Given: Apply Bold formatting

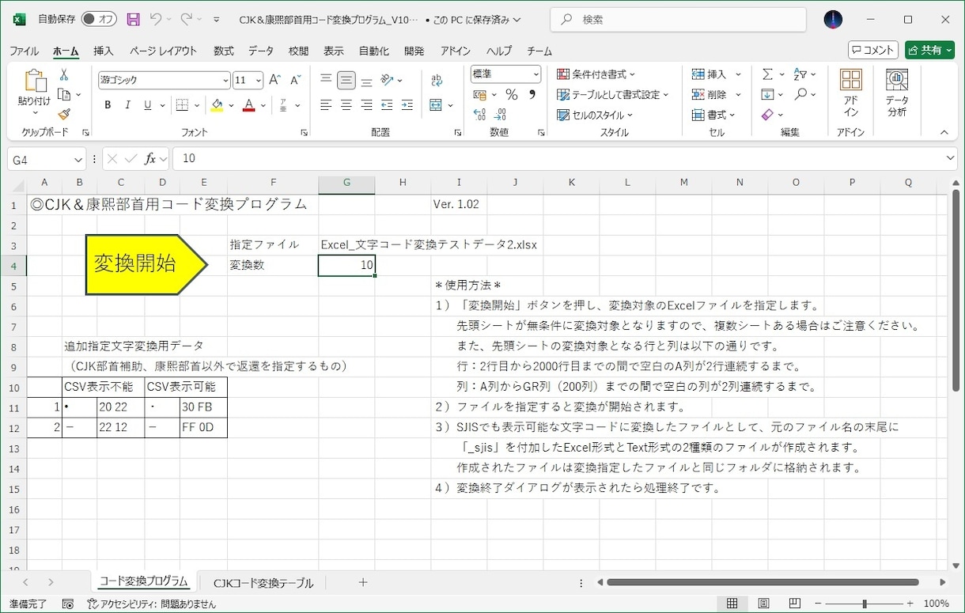Looking at the screenshot, I should coord(108,105).
